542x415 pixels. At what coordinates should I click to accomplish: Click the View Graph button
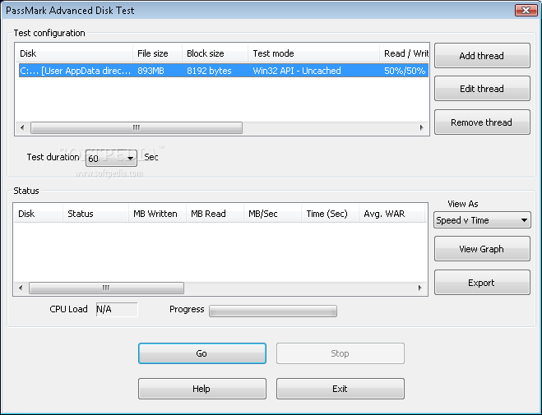point(482,248)
